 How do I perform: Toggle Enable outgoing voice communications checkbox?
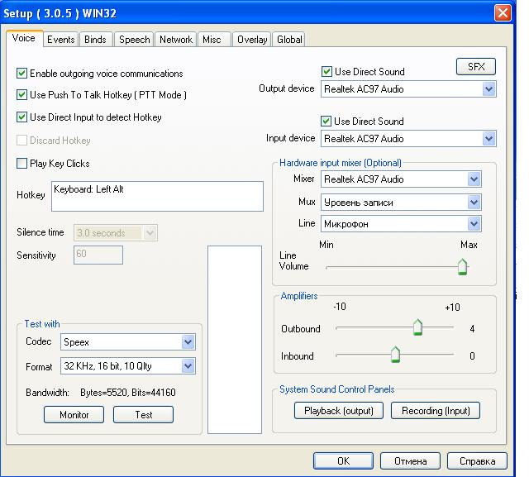(22, 74)
